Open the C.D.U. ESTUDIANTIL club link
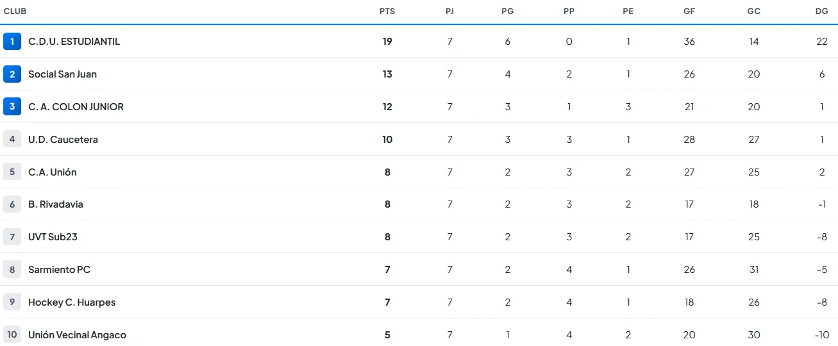Screen dimensions: 838x346 (74, 42)
